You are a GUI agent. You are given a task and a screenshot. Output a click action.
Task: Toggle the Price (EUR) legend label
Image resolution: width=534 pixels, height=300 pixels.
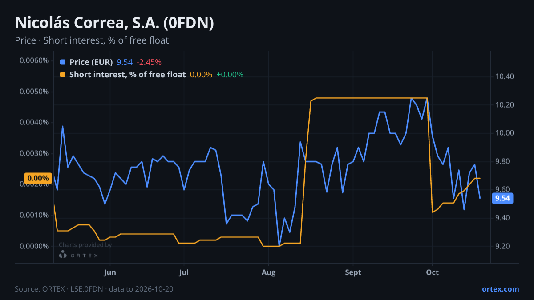point(91,62)
